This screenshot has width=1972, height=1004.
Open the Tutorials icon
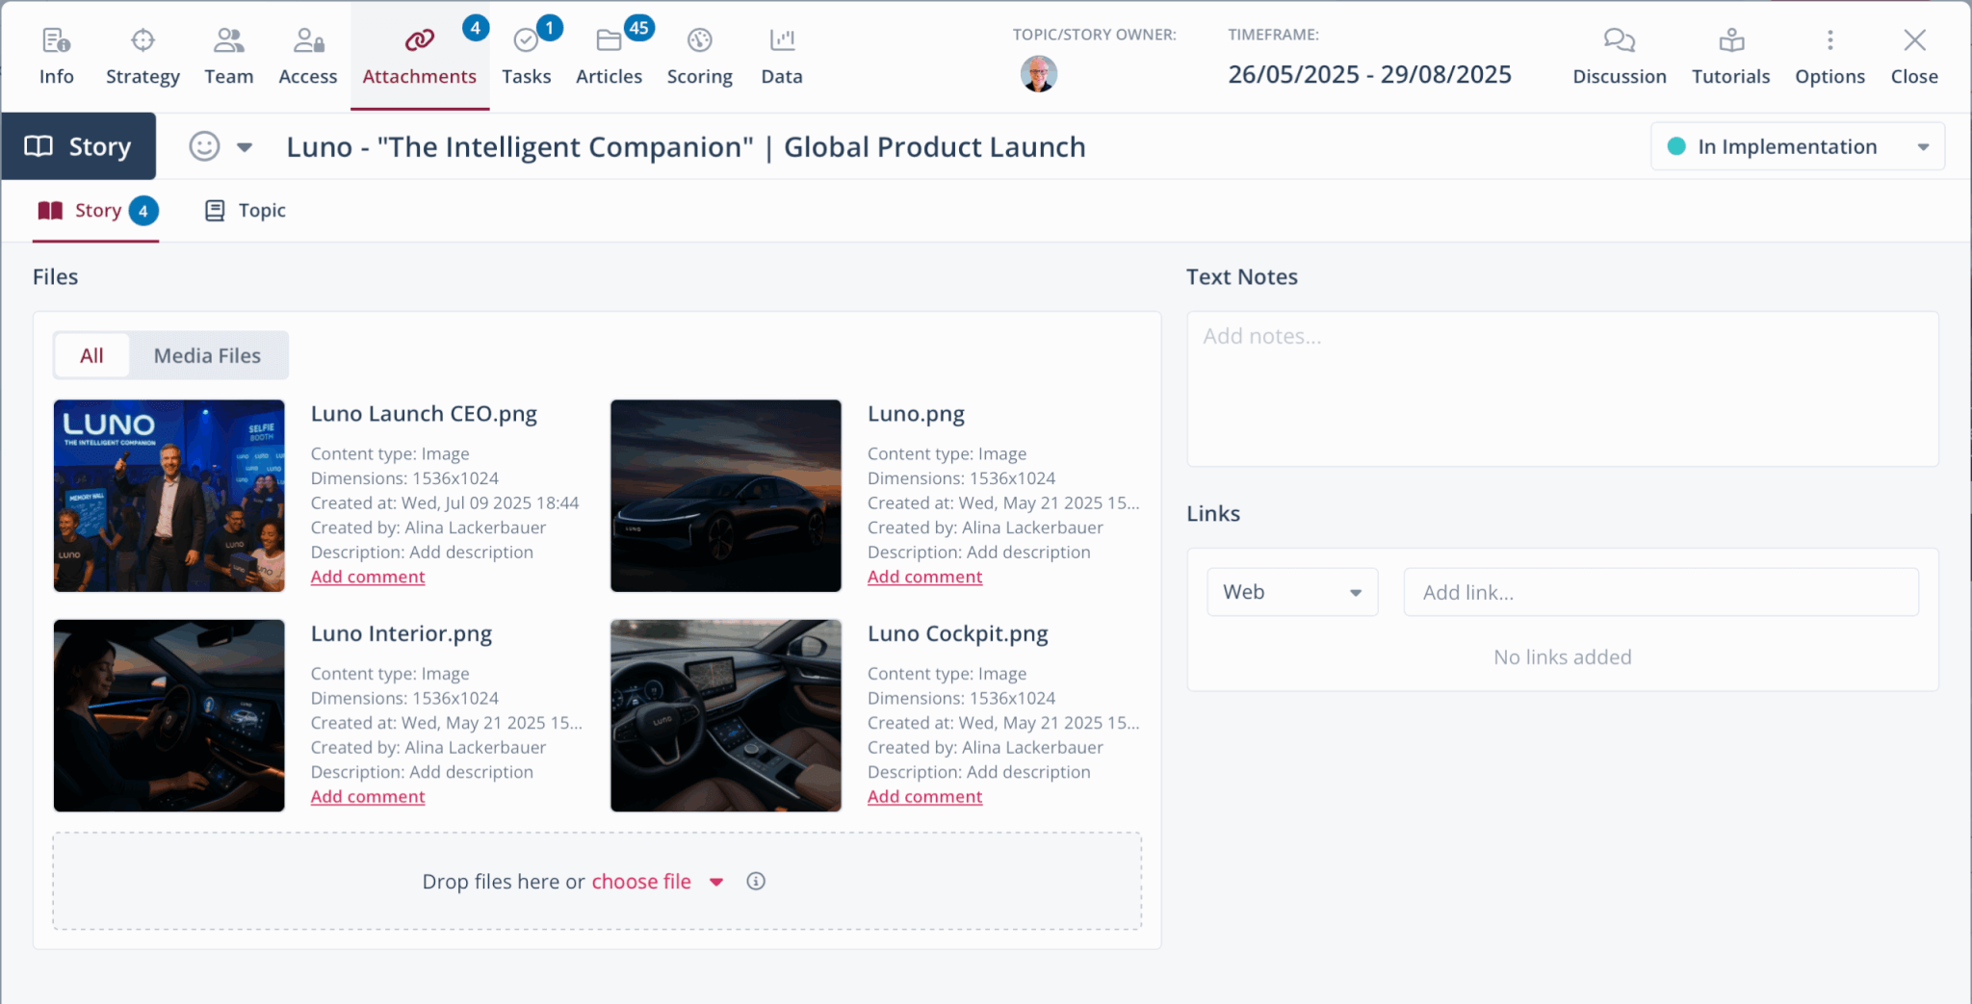coord(1730,55)
